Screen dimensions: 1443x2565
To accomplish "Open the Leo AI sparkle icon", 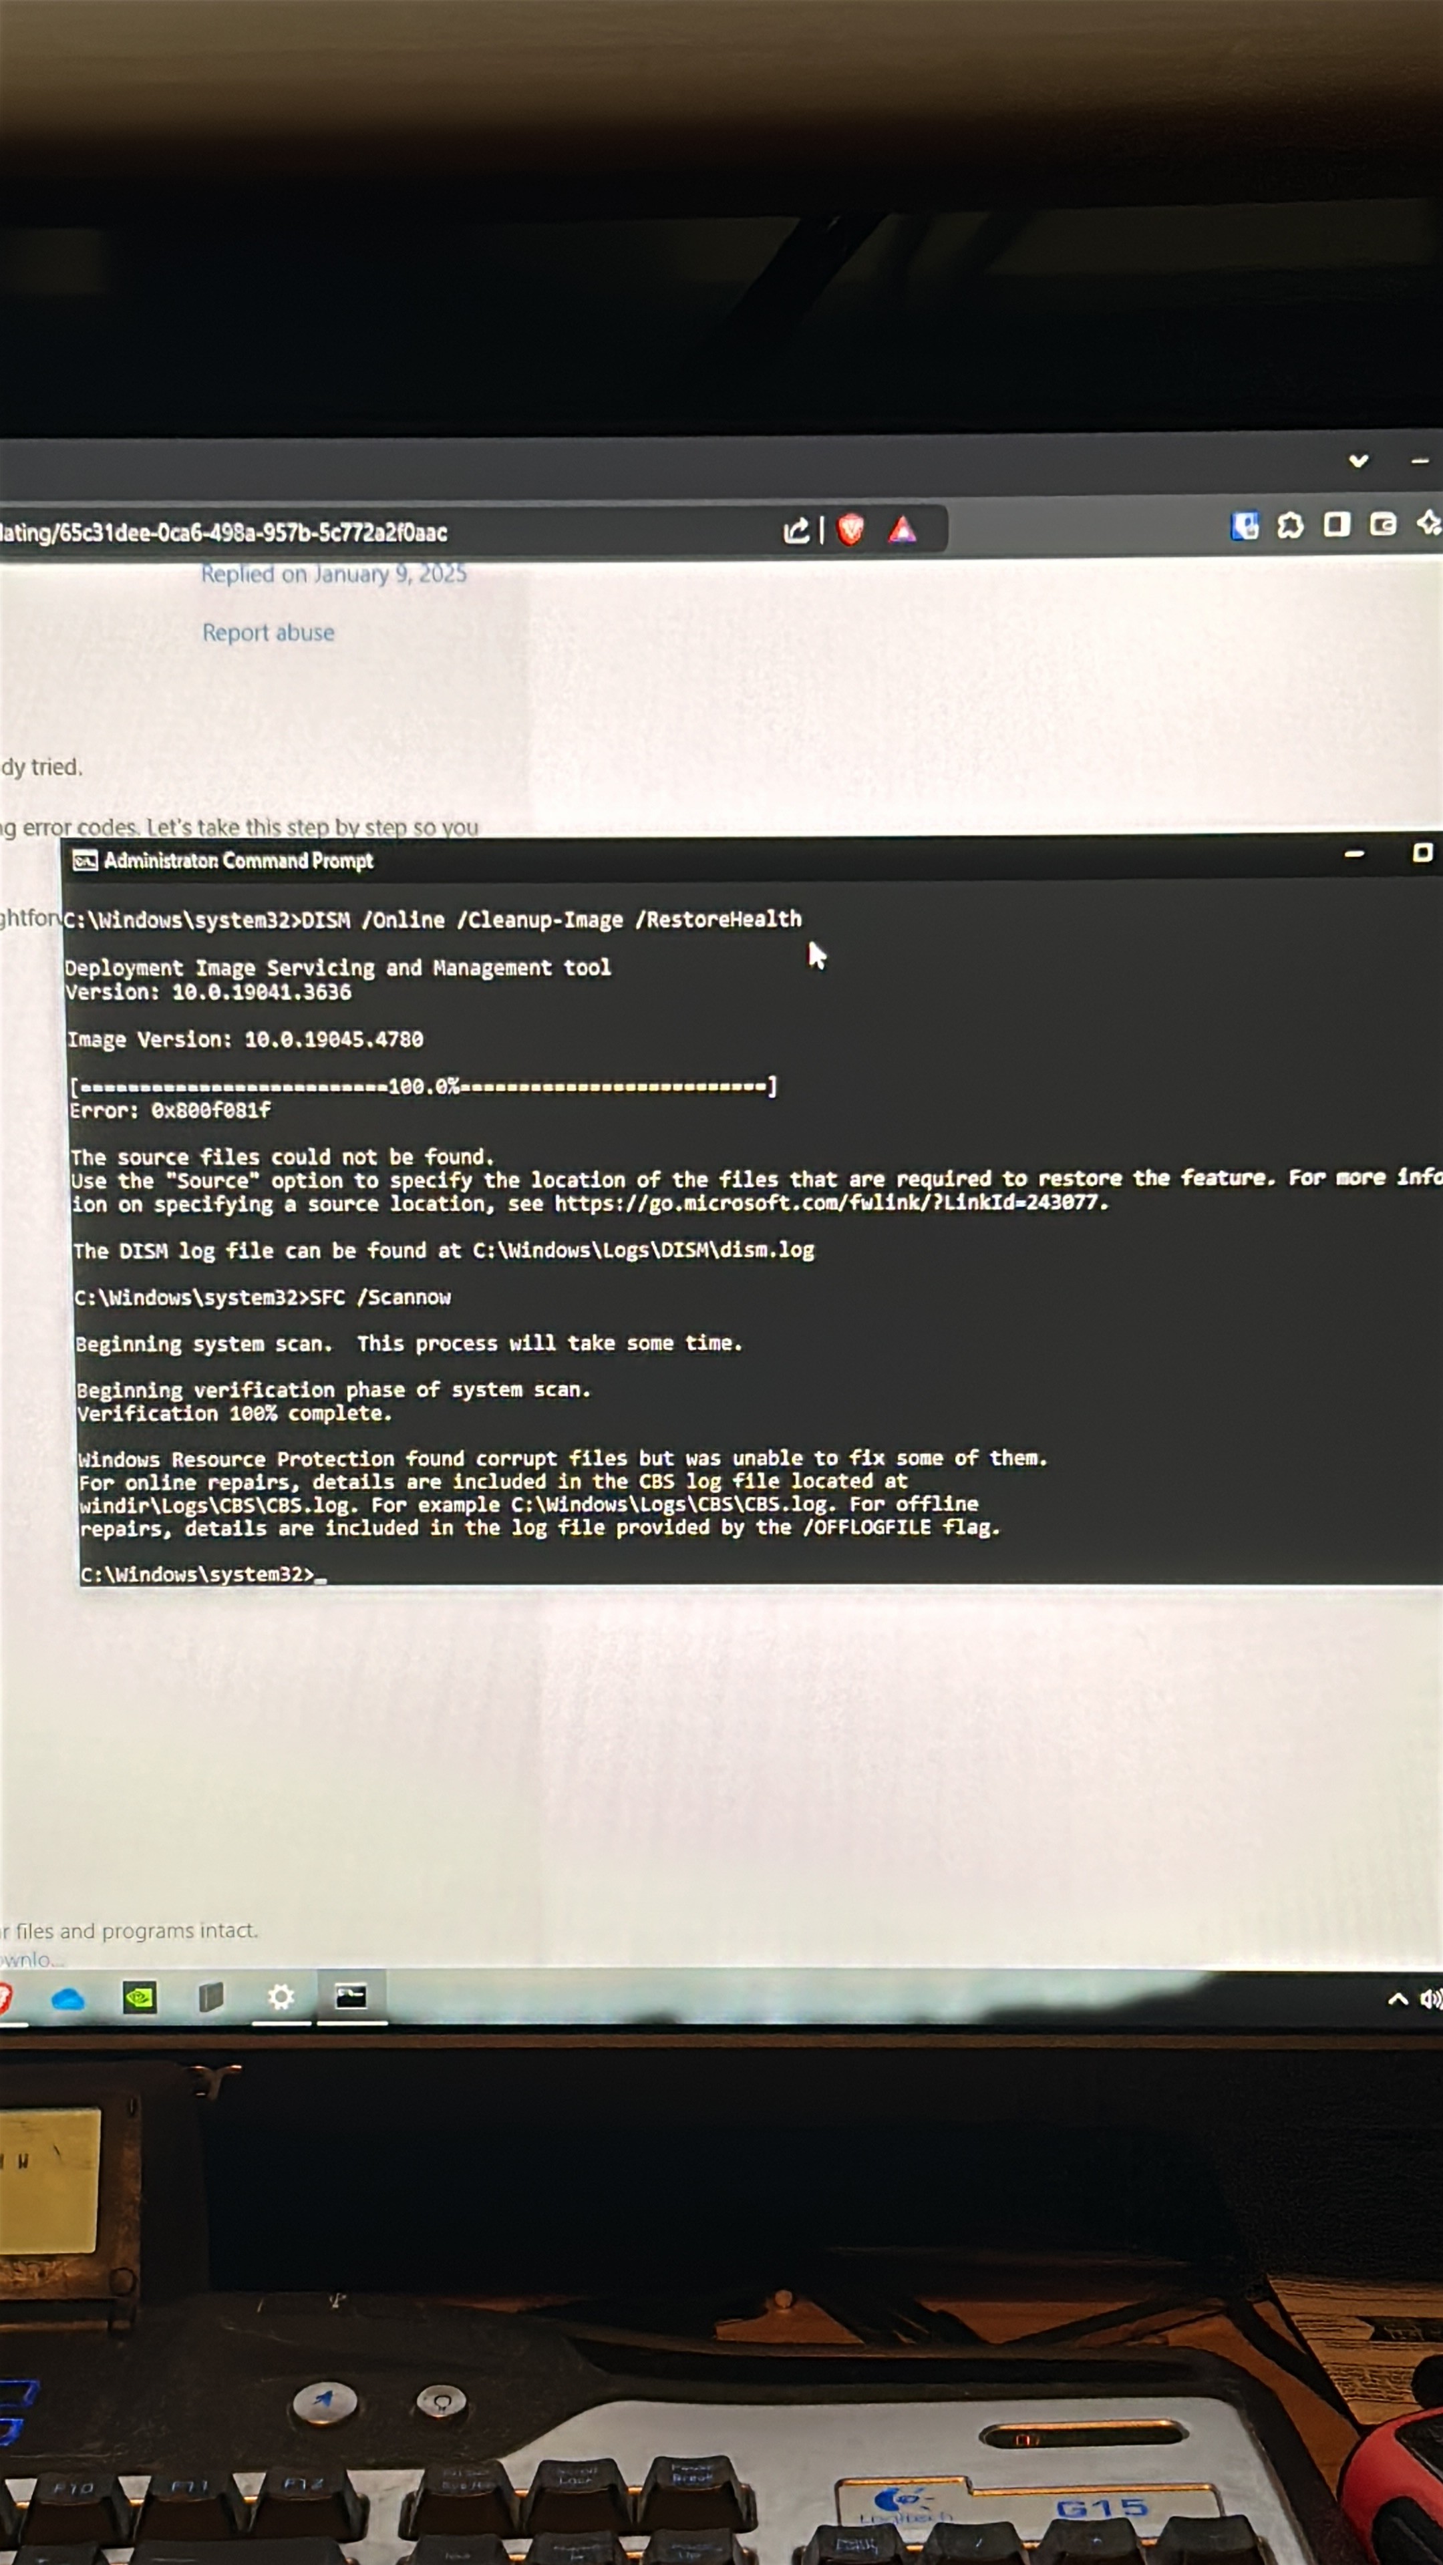I will point(1430,523).
